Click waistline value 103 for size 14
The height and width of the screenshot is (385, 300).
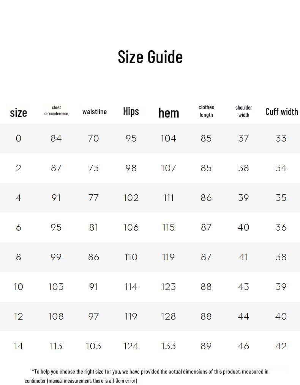click(93, 346)
